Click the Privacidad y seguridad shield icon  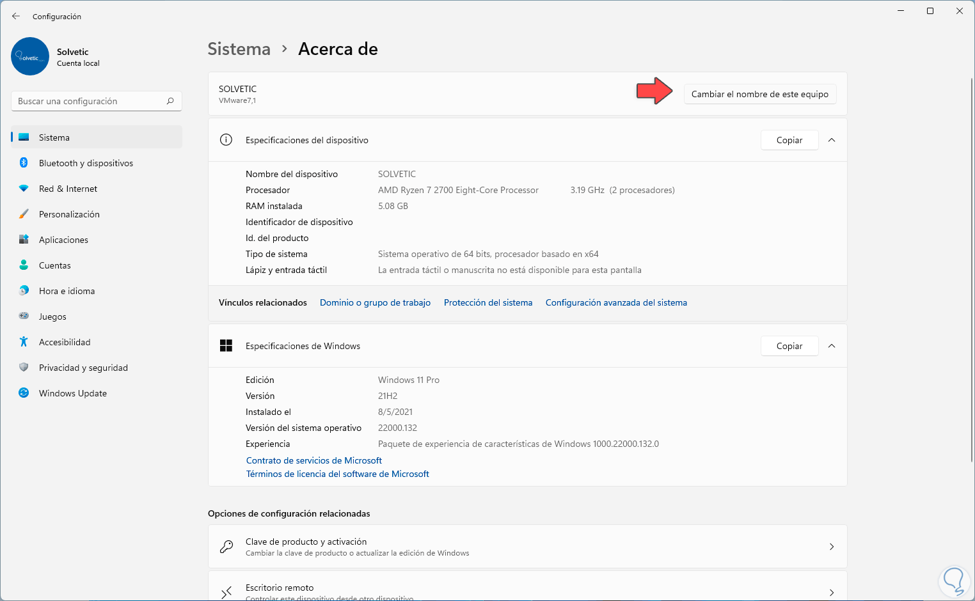pyautogui.click(x=24, y=368)
